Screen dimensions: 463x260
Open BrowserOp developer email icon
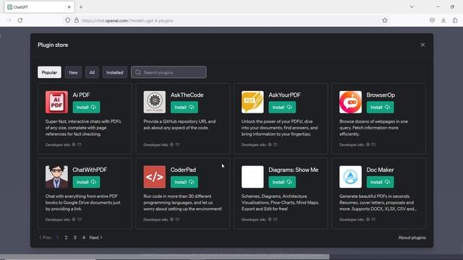[x=373, y=144]
